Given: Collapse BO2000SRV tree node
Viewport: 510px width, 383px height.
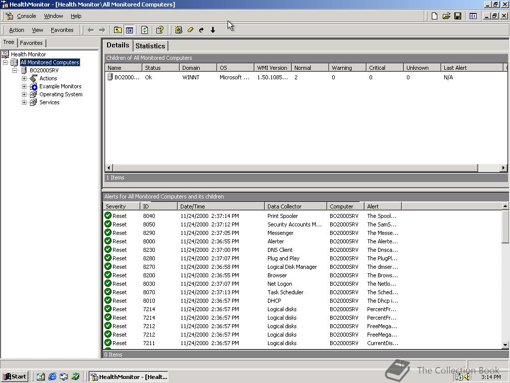Looking at the screenshot, I should [x=14, y=70].
